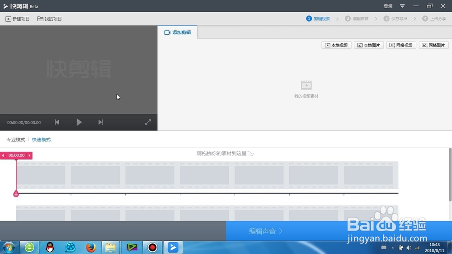Import a 本地图片 file

tap(369, 45)
